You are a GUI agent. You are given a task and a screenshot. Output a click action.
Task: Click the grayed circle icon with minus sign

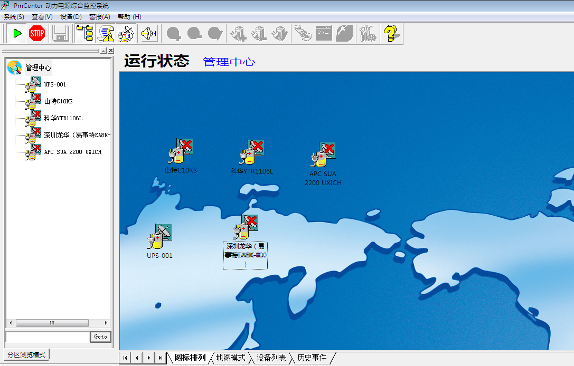coord(194,34)
